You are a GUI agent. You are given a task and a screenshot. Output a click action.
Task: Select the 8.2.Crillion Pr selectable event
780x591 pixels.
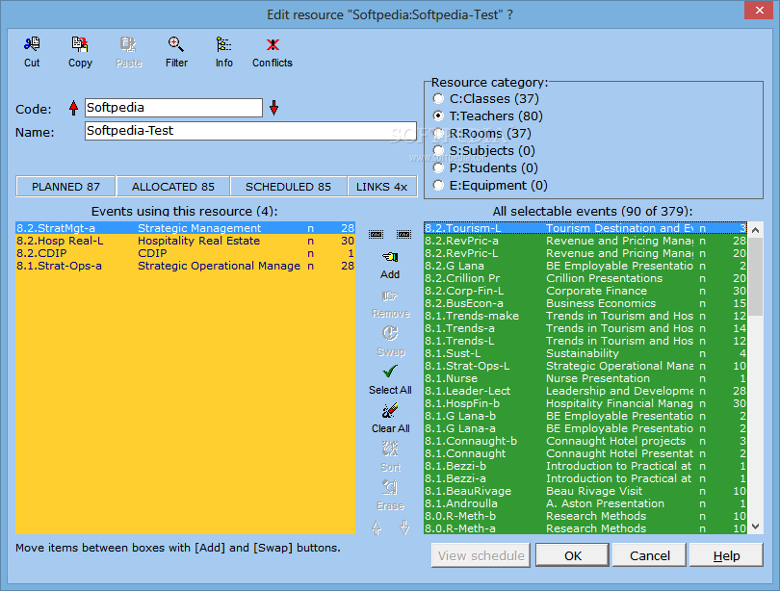click(x=585, y=278)
